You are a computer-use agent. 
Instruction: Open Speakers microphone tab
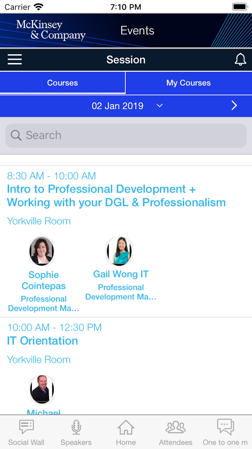point(76,432)
